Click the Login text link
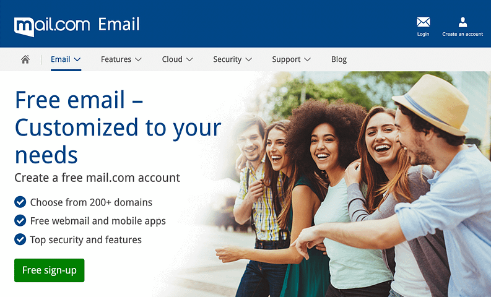The width and height of the screenshot is (491, 297). (423, 34)
